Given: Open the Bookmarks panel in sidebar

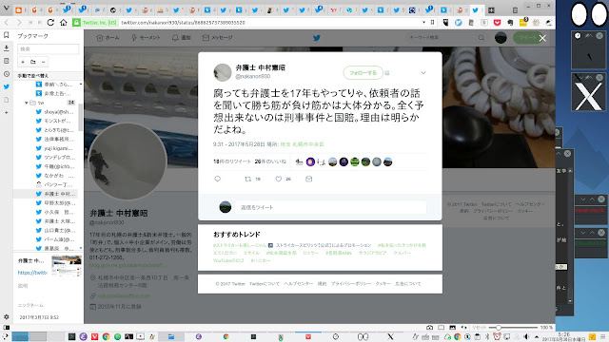Looking at the screenshot, I should [7, 35].
